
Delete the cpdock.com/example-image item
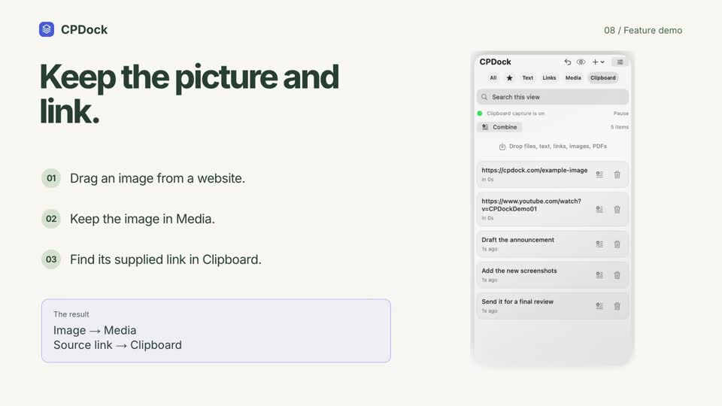coord(617,174)
